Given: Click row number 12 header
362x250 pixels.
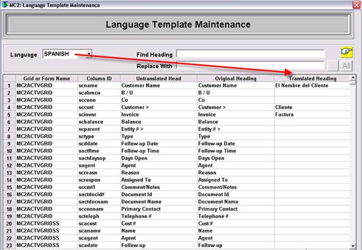Looking at the screenshot, I should click(9, 166).
